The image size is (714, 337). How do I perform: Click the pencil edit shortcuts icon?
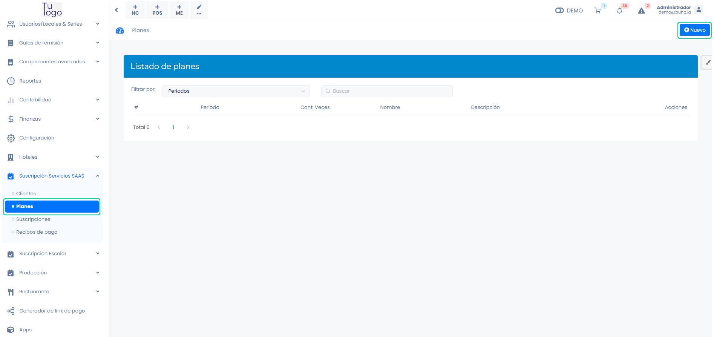coord(199,10)
